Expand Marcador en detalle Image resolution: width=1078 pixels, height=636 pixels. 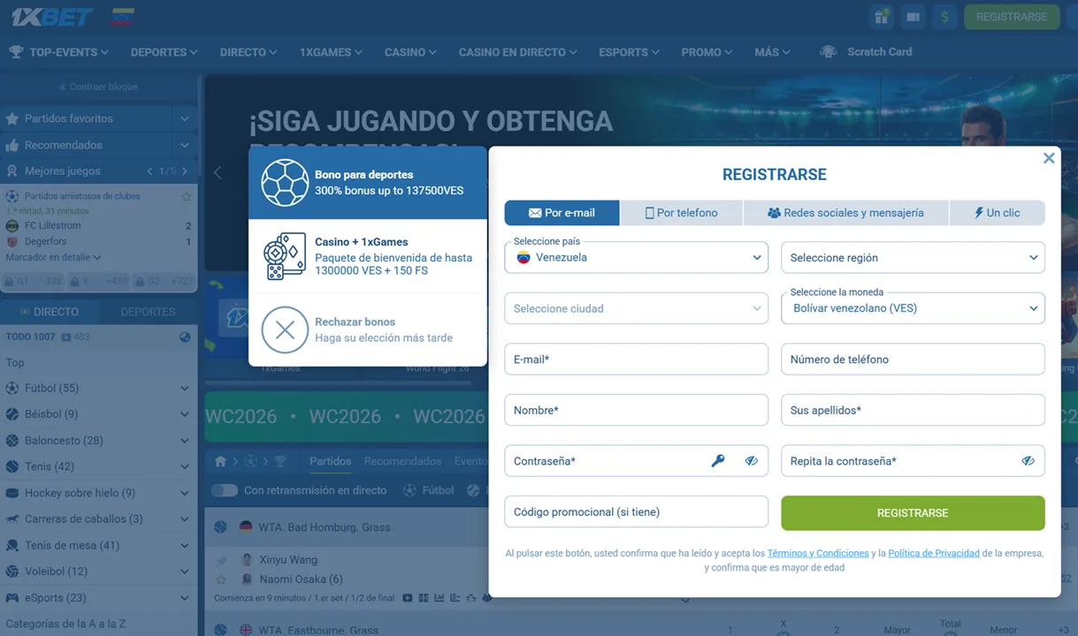[53, 257]
